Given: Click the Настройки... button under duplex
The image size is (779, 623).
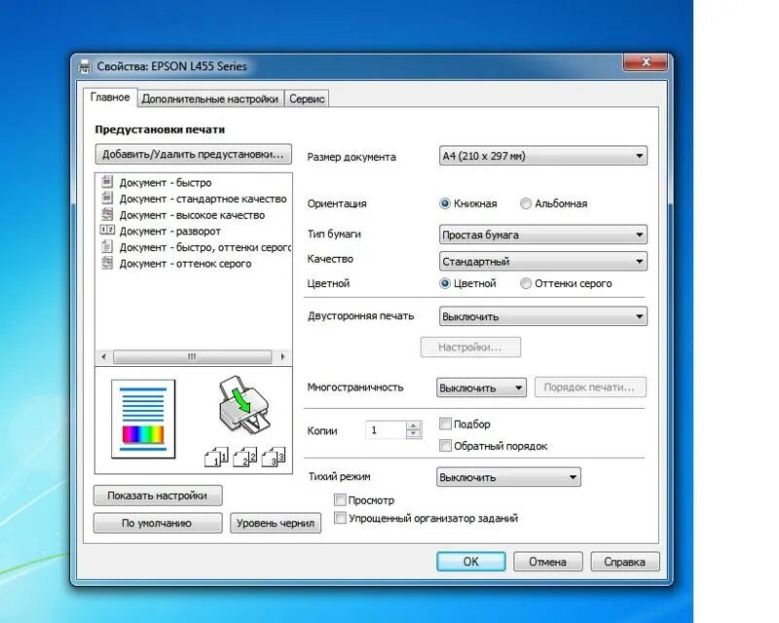Looking at the screenshot, I should point(470,347).
